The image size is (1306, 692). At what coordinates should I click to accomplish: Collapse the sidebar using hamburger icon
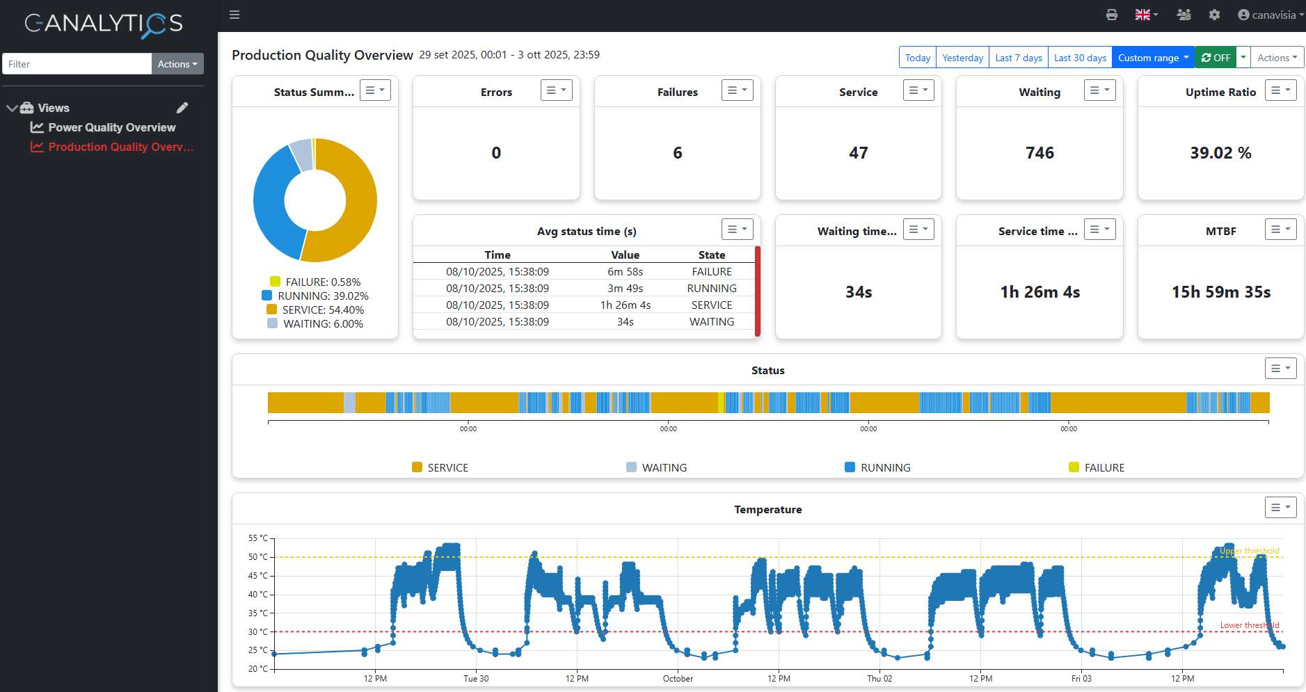[x=234, y=14]
